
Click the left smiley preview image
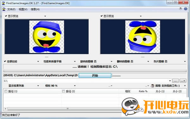47,37
